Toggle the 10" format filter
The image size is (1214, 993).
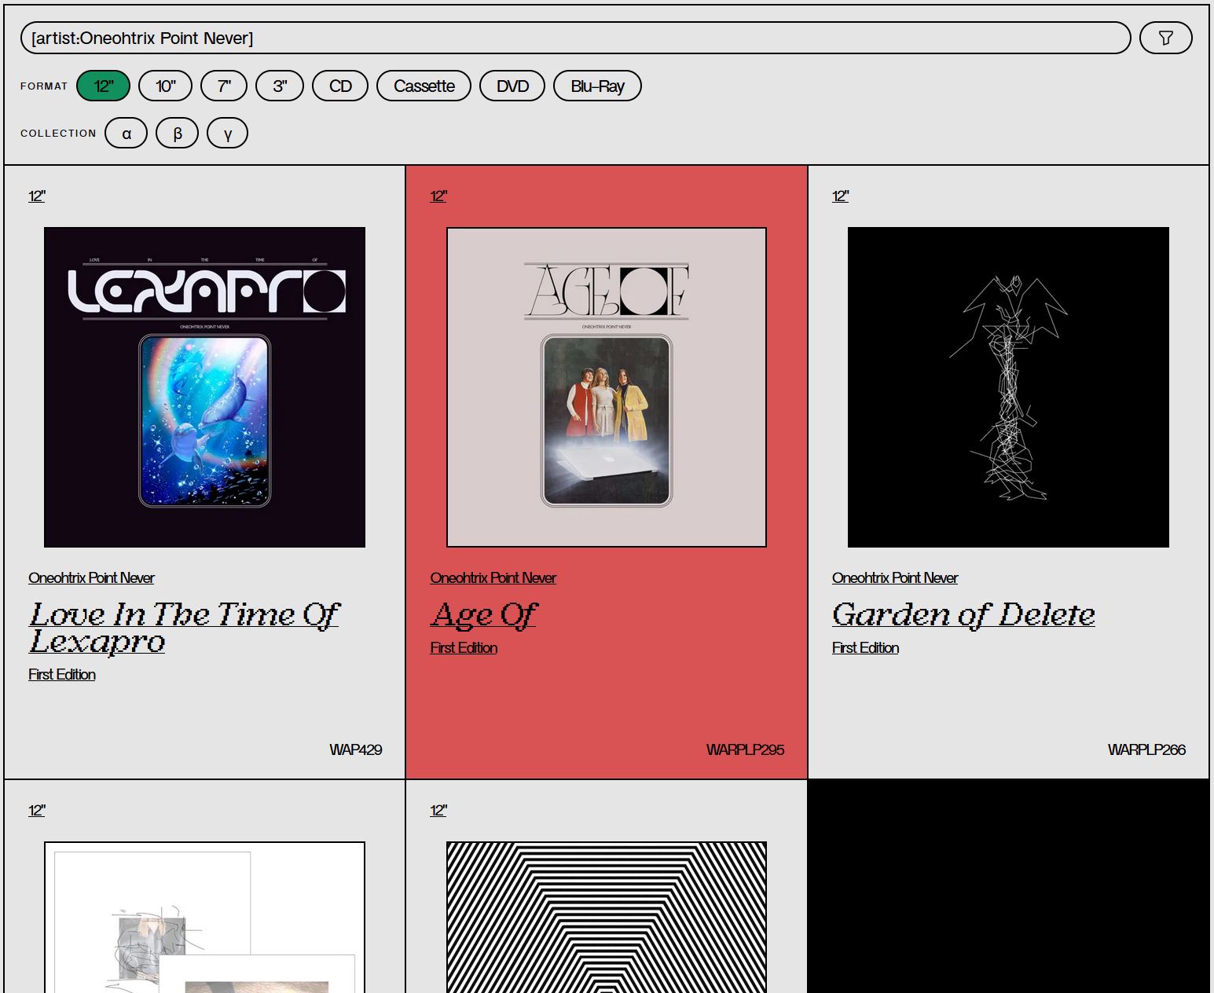[x=165, y=86]
